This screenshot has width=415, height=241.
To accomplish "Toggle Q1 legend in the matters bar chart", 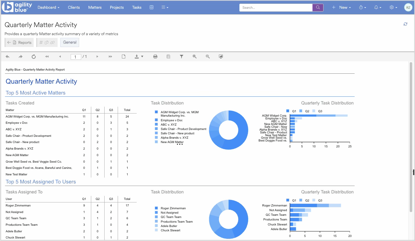I will click(291, 111).
